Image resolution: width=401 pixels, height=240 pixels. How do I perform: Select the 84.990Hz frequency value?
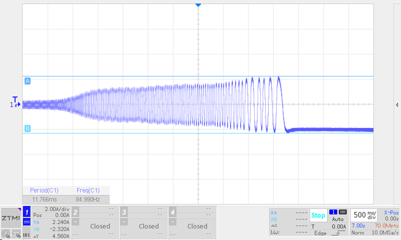88,199
